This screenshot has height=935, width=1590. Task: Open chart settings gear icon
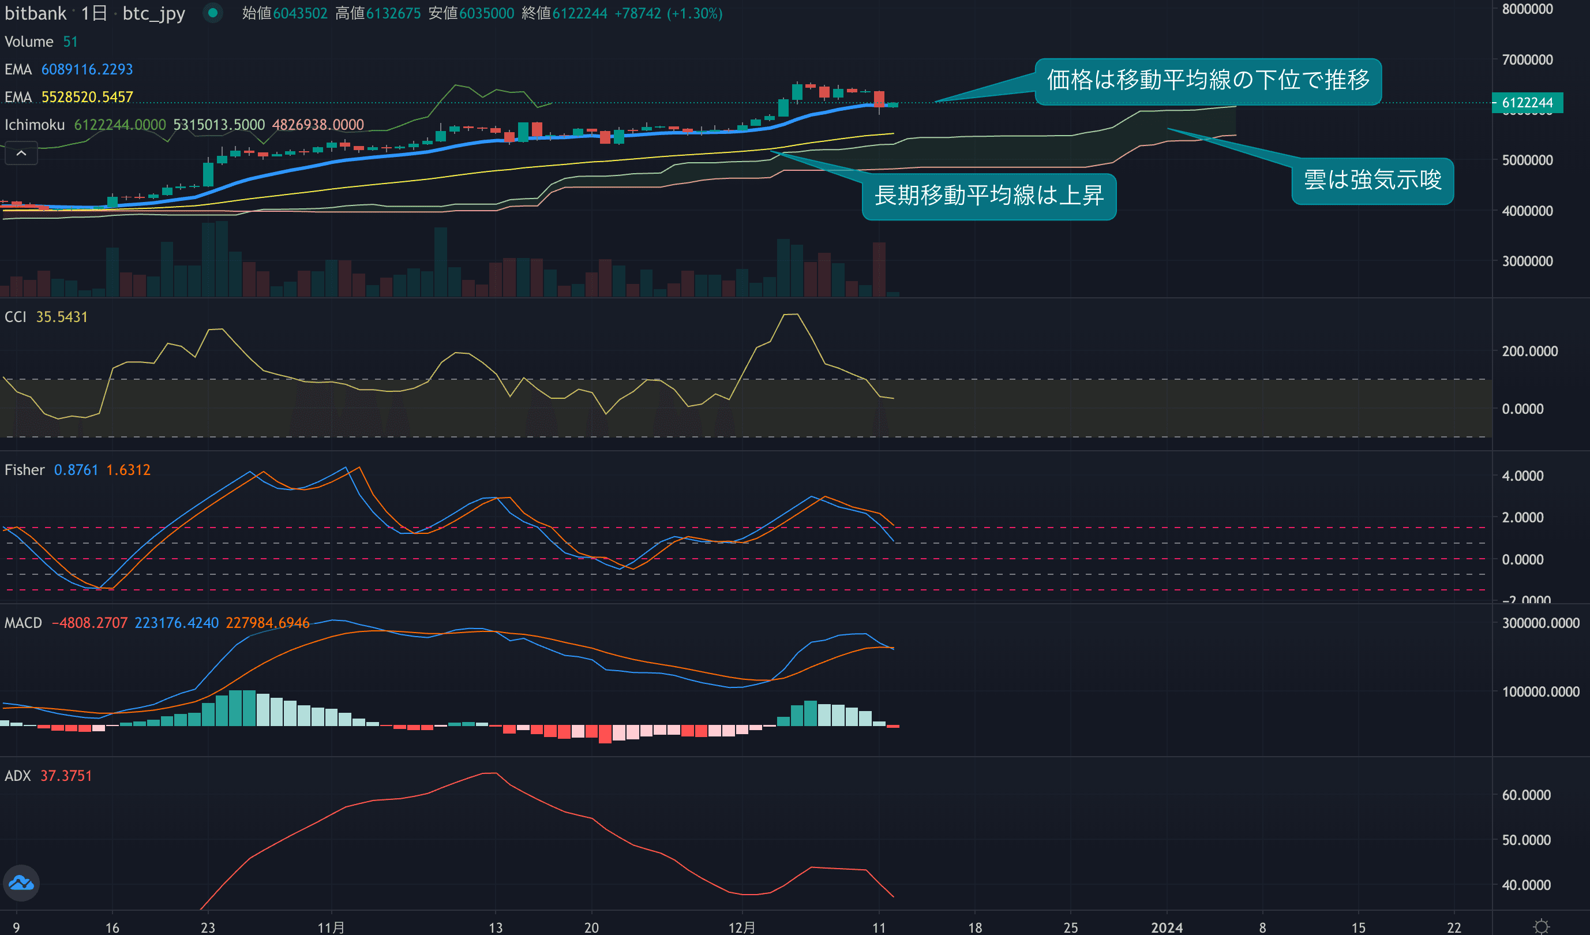pos(1542,926)
